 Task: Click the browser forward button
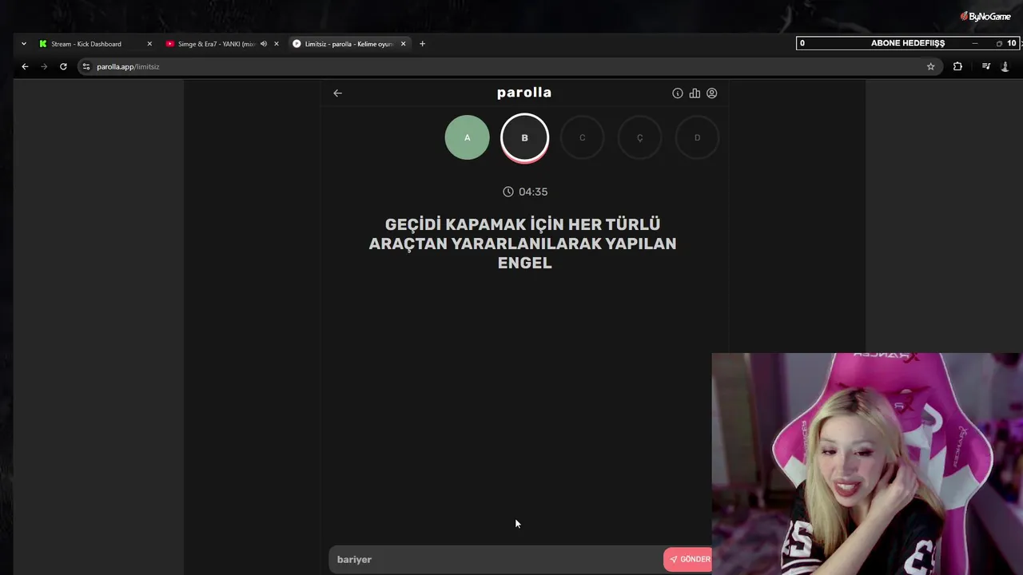coord(44,67)
